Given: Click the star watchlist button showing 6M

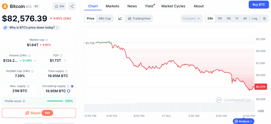Looking at the screenshot, I should 59,6.
